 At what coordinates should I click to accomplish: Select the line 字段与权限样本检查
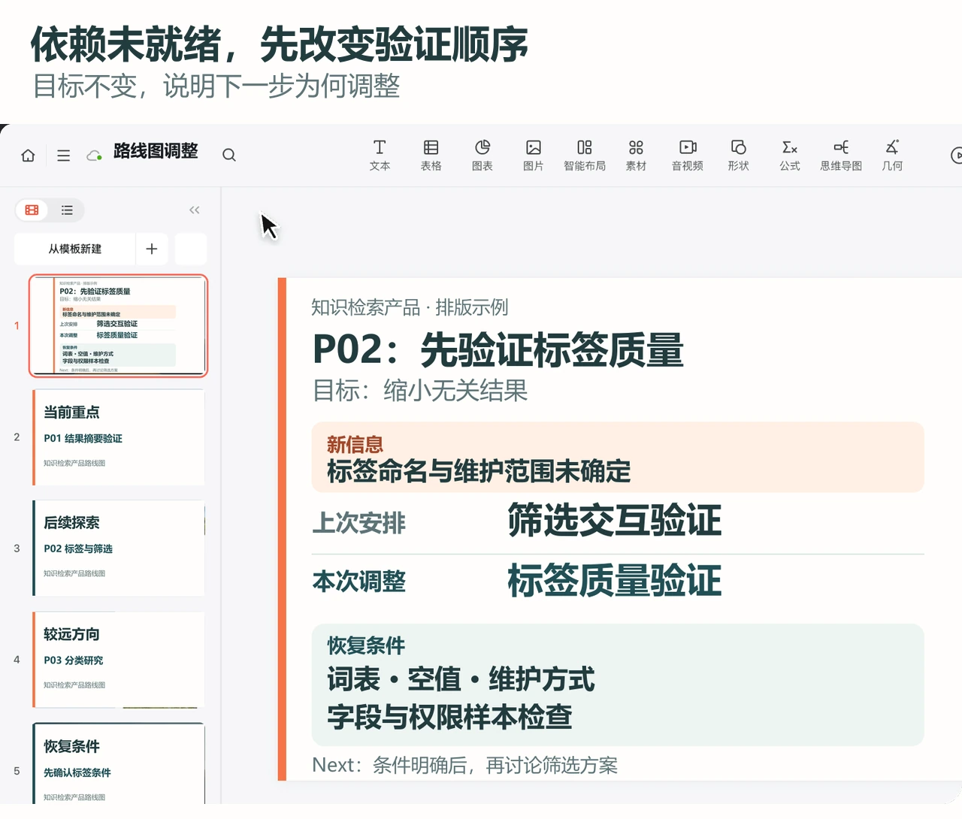coord(449,717)
